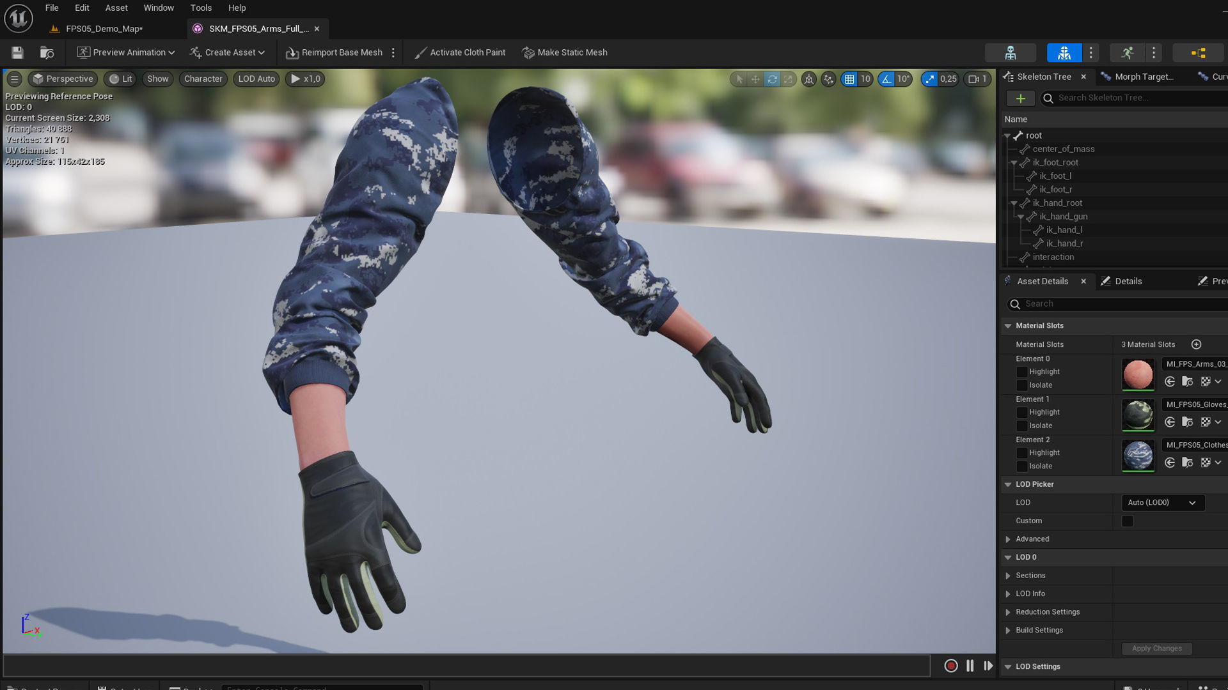
Task: Check the Custom LOD checkbox
Action: point(1127,521)
